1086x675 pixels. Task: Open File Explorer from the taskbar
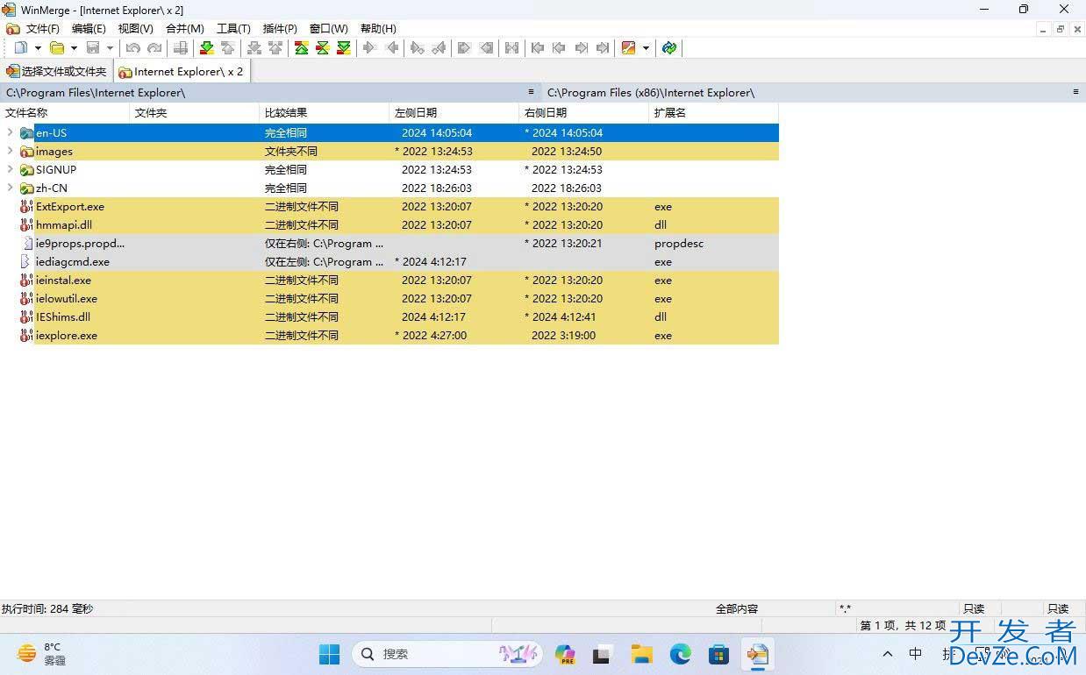pos(642,654)
